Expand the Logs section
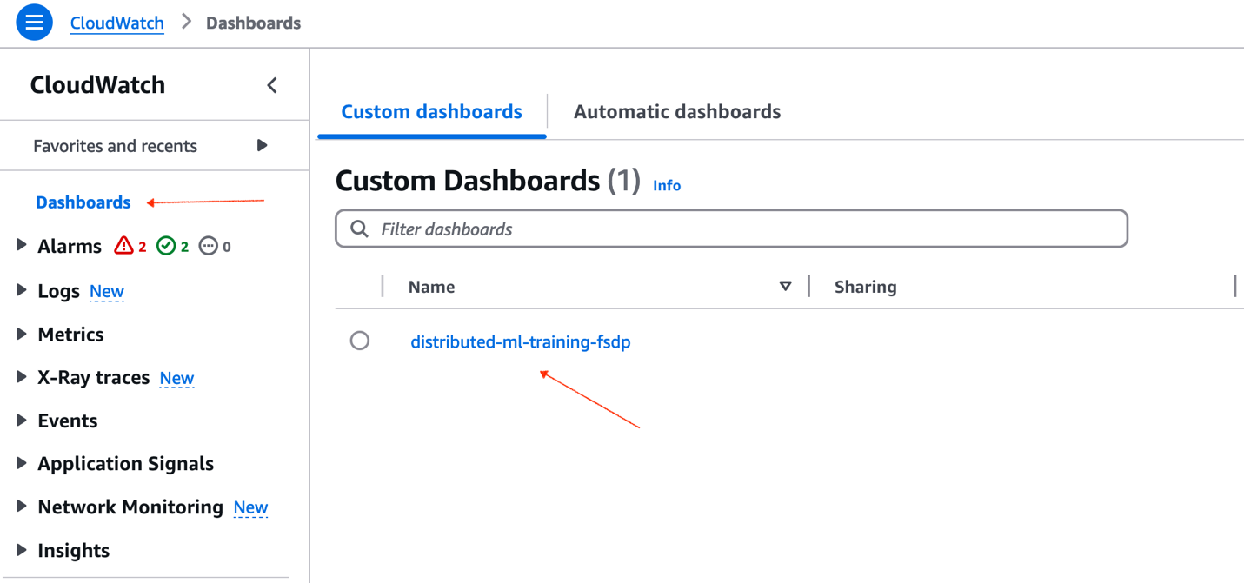 (20, 290)
